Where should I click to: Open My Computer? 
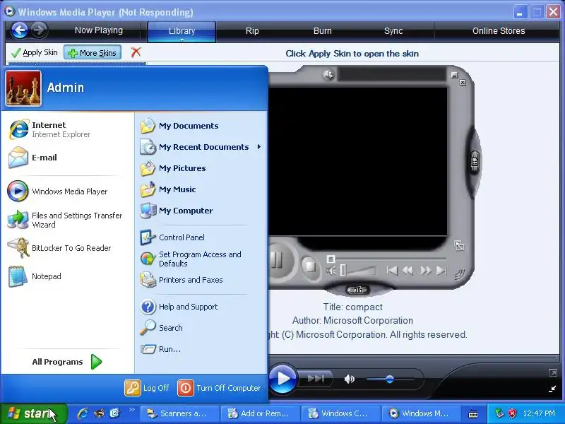[177, 211]
